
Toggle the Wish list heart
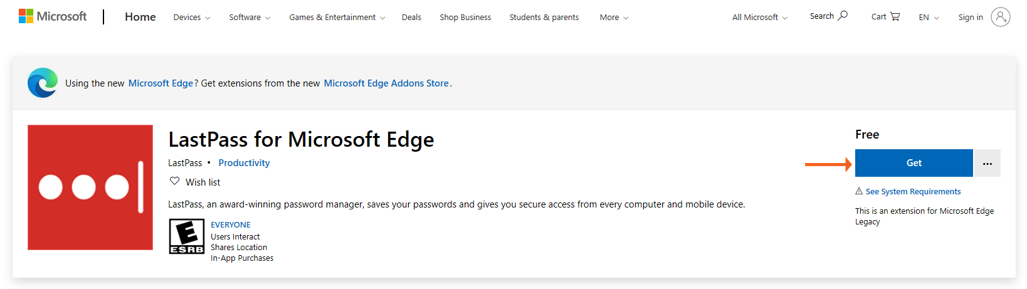tap(175, 181)
